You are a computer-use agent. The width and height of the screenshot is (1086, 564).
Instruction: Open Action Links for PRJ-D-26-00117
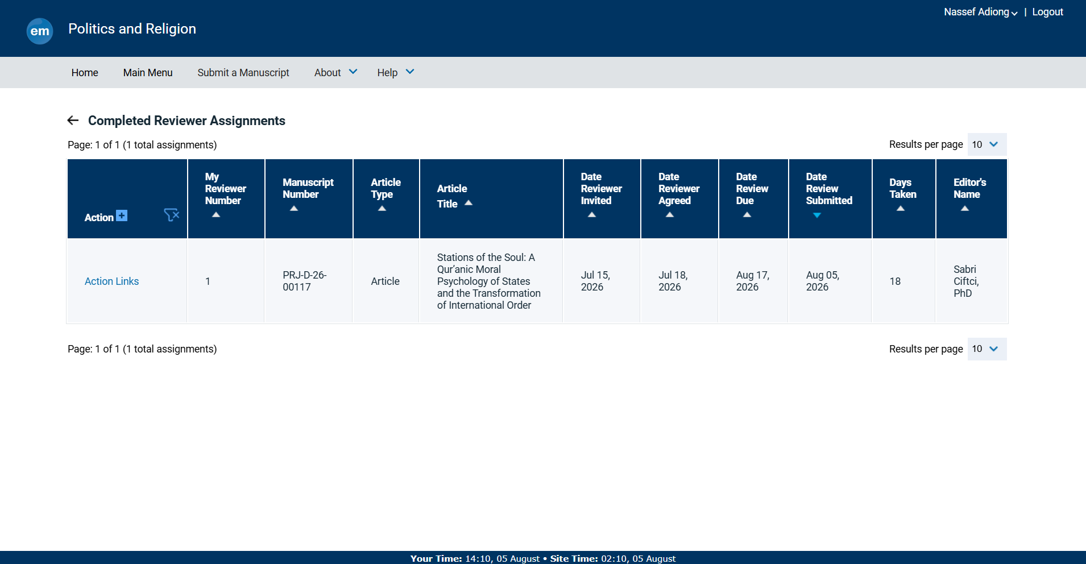pyautogui.click(x=111, y=281)
